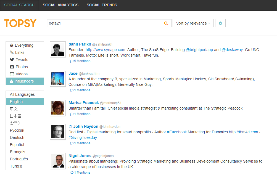Click Marisa Peacock's avatar thumbnail
Image resolution: width=277 pixels, height=175 pixels.
click(x=58, y=108)
